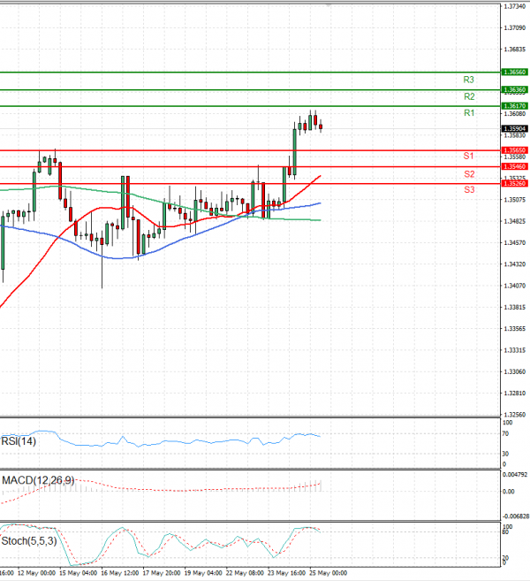Click the MACD scale value 0.004792

pyautogui.click(x=515, y=475)
